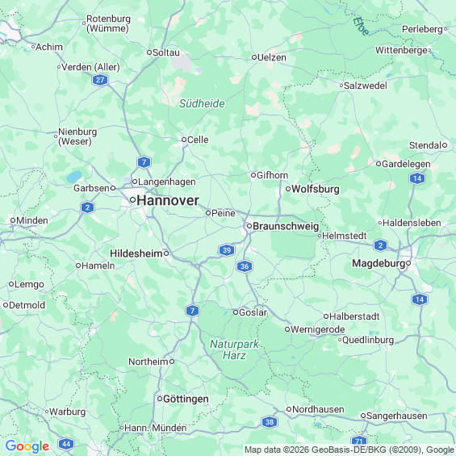Click the A27 highway shield near Verden
Image resolution: width=456 pixels, height=456 pixels.
100,80
